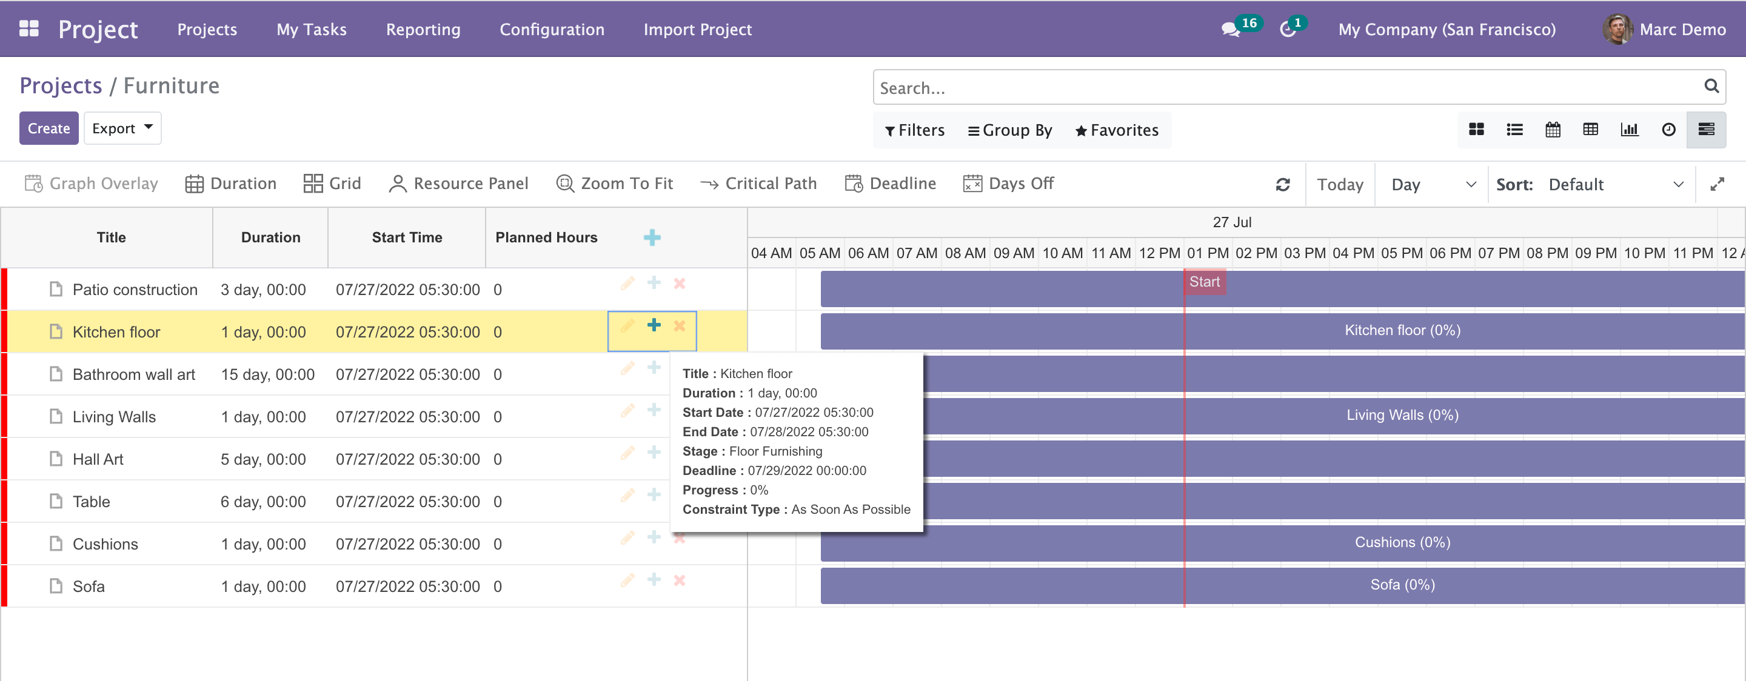Screen dimensions: 1746x681
Task: Switch to the calendar view icon
Action: pyautogui.click(x=1552, y=130)
